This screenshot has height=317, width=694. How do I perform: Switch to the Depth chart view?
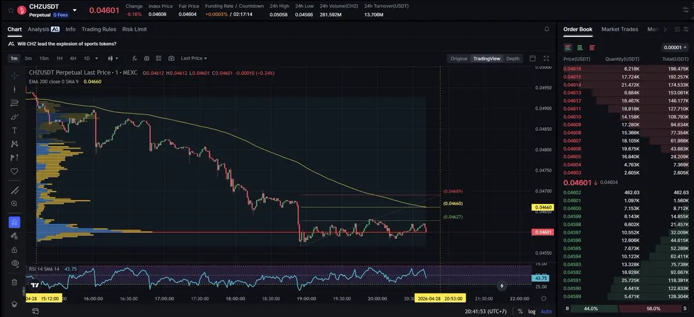[513, 58]
